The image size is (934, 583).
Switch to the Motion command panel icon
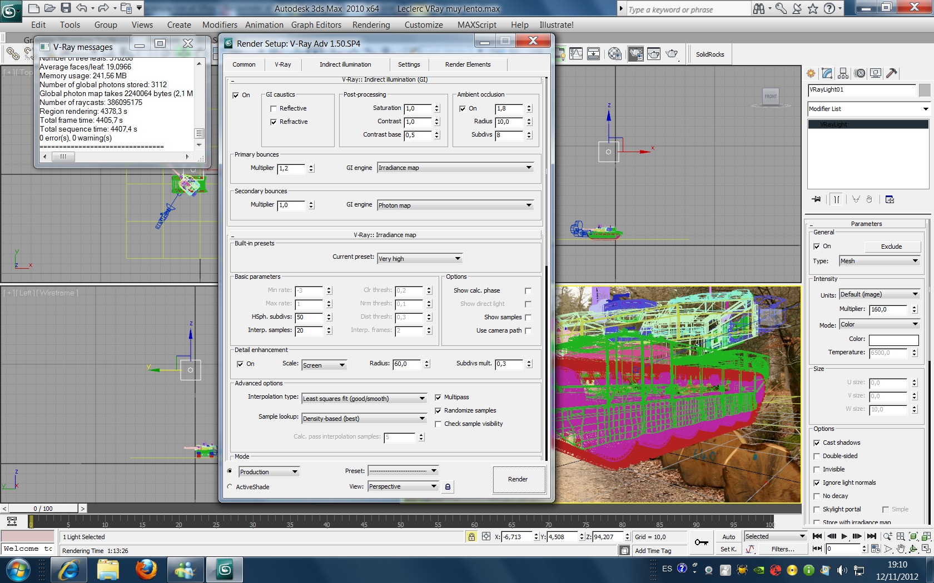[x=860, y=73]
